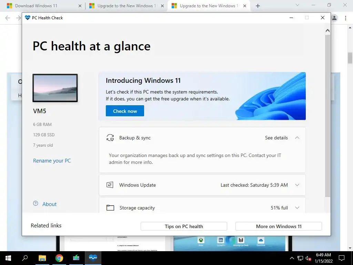Expand the Storage capacity section chevron
This screenshot has height=265, width=353.
(297, 208)
